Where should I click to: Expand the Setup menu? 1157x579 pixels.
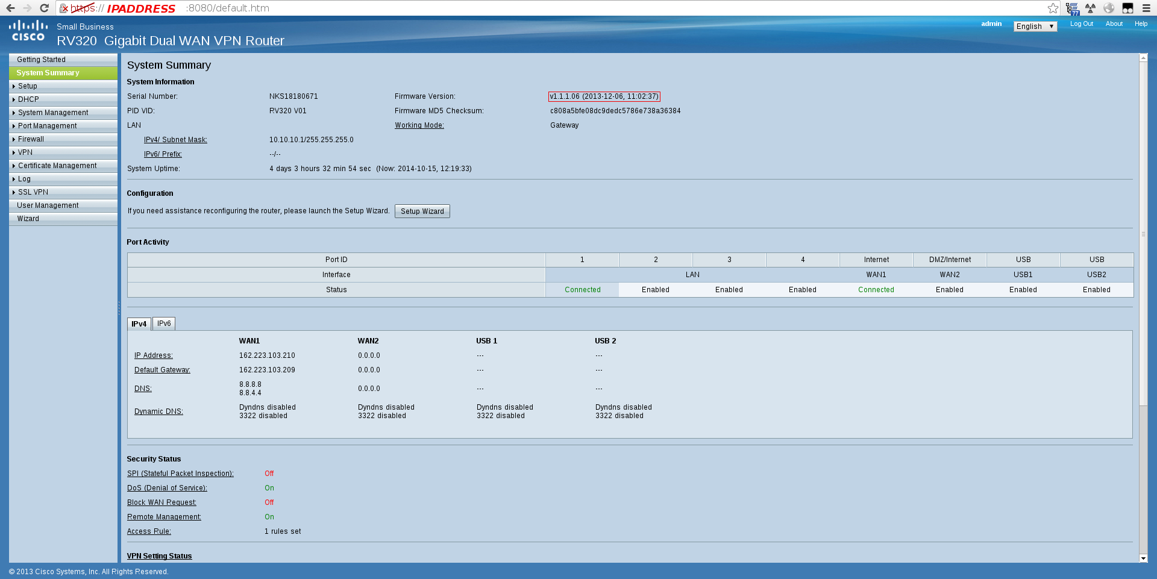pyautogui.click(x=63, y=86)
